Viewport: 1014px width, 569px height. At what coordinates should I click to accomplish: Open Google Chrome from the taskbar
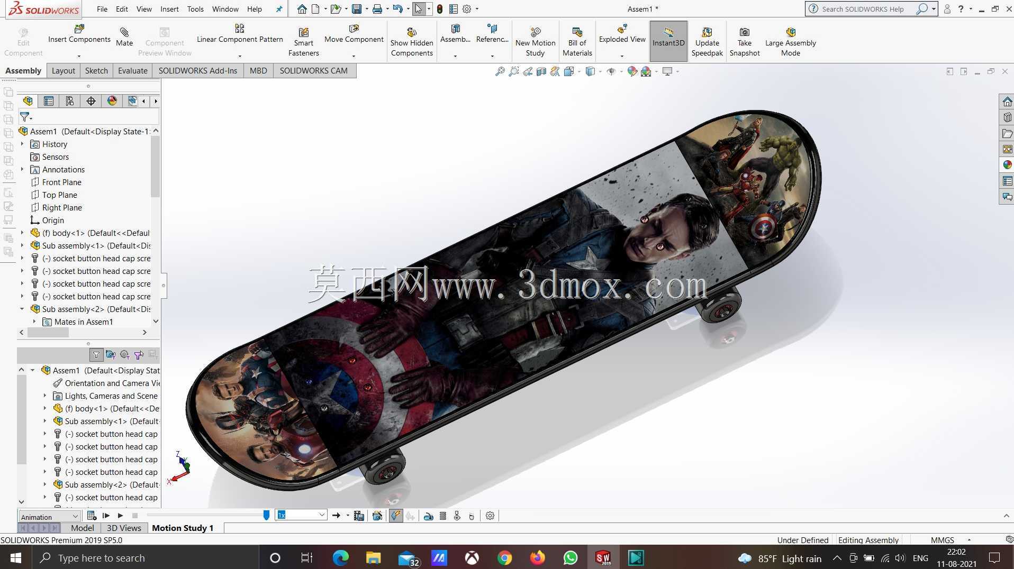504,558
